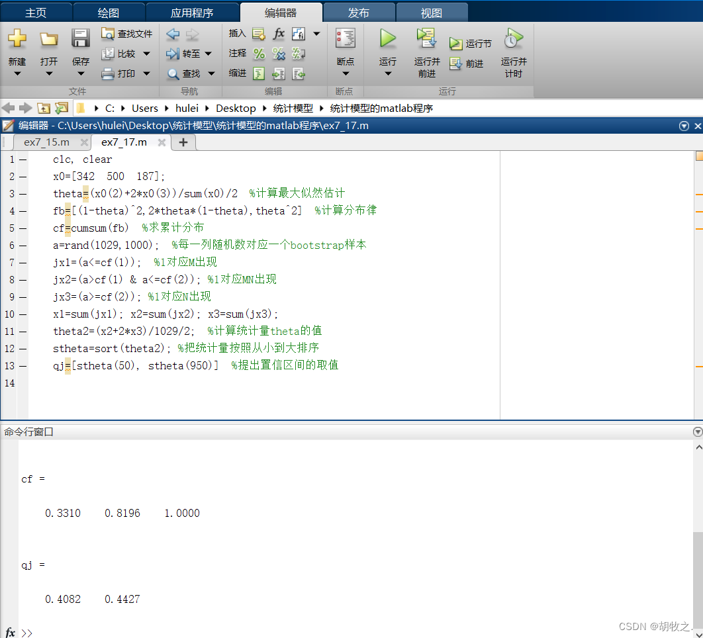Screen dimensions: 703x638
Task: Click the Open folder icon
Action: 49,39
